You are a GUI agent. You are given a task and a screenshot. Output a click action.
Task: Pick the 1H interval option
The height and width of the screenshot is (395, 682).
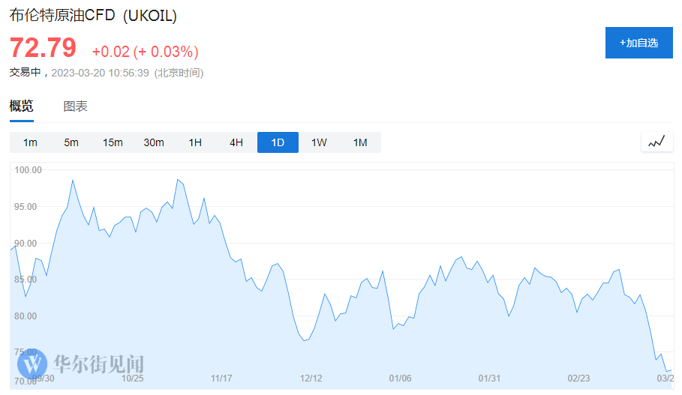pos(195,142)
